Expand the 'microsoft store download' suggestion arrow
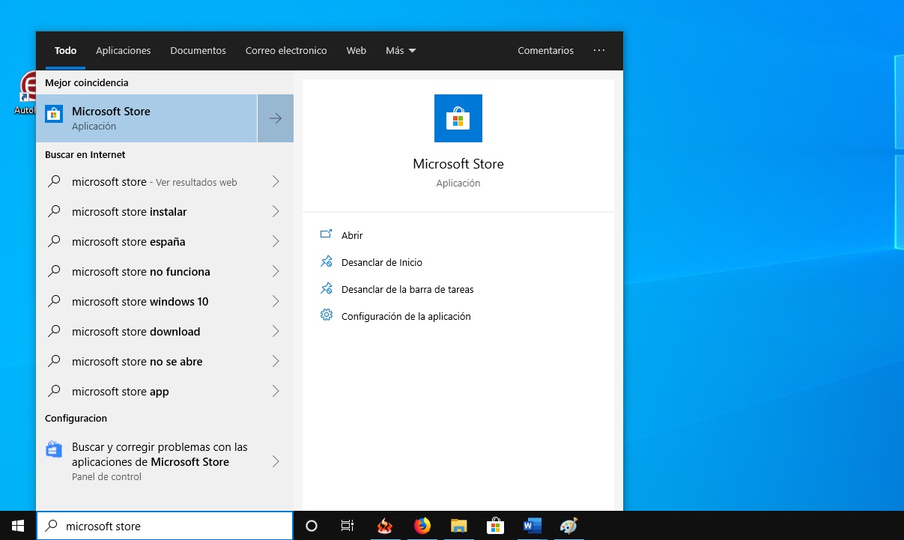Image resolution: width=904 pixels, height=540 pixels. point(275,332)
